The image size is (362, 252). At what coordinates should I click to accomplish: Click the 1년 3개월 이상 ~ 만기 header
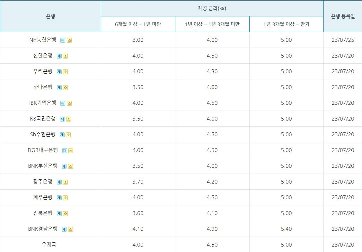(287, 24)
